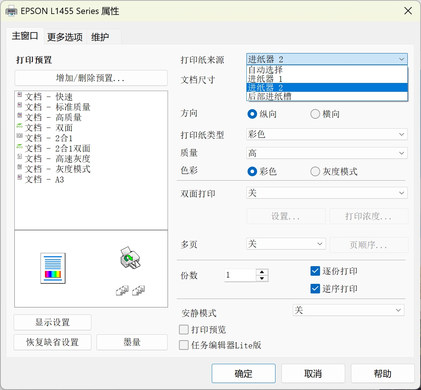Choose 灰度模式 color radio button
Screen dimensions: 421x390
(315, 171)
